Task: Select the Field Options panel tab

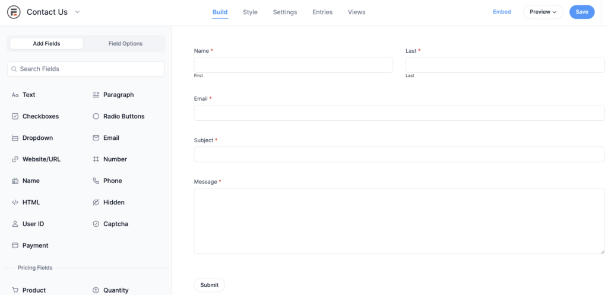Action: coord(125,44)
